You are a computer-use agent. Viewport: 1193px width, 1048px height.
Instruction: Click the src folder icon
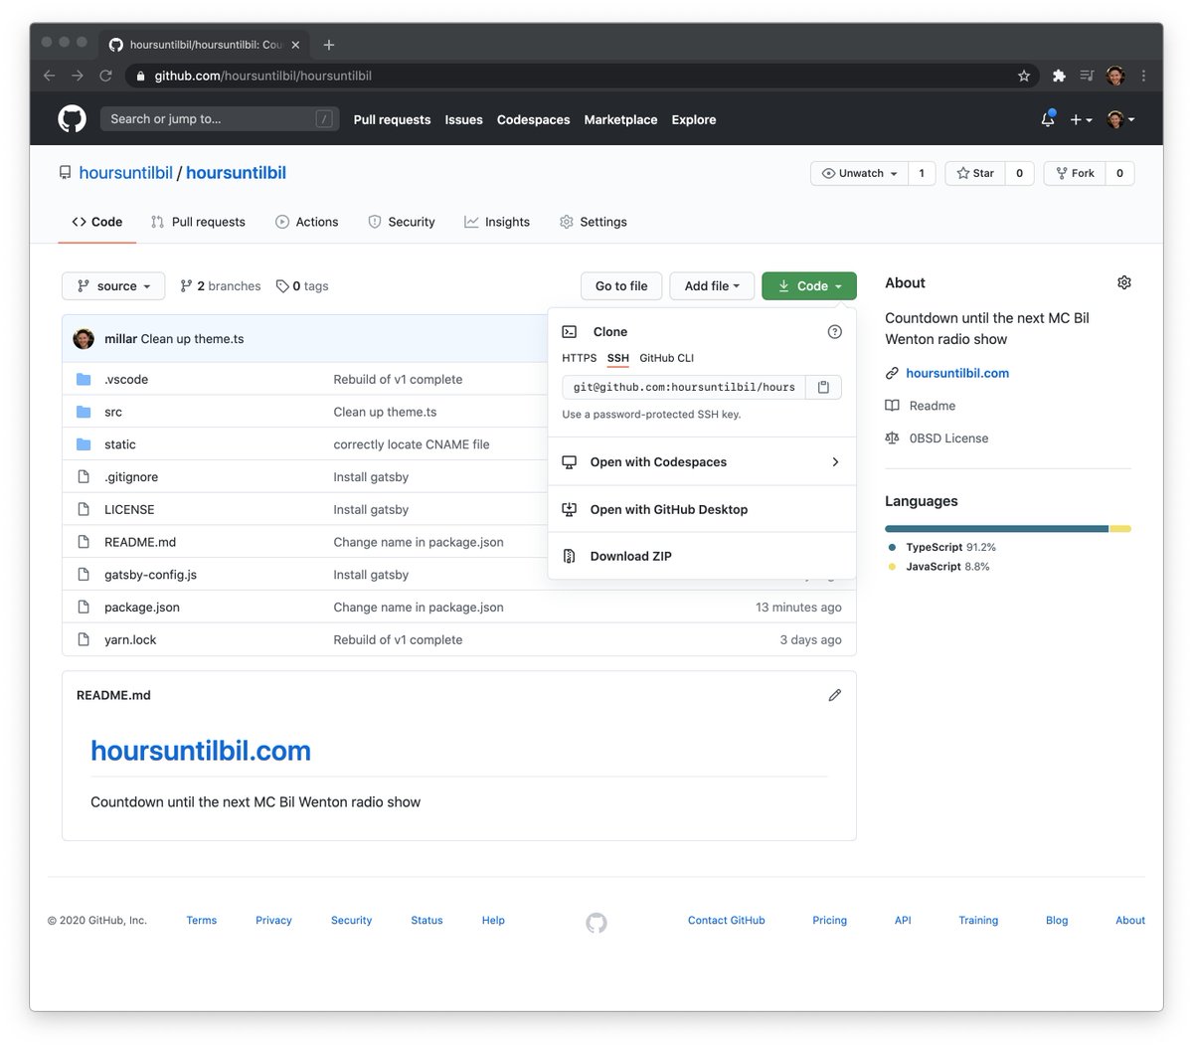tap(84, 412)
